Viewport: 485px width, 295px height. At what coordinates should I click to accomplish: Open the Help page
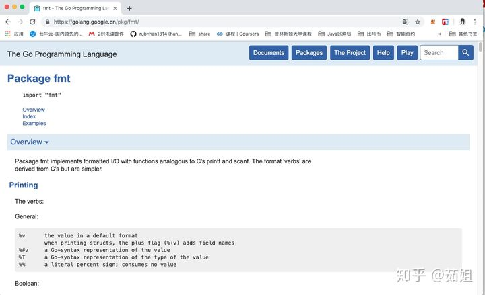tap(383, 53)
